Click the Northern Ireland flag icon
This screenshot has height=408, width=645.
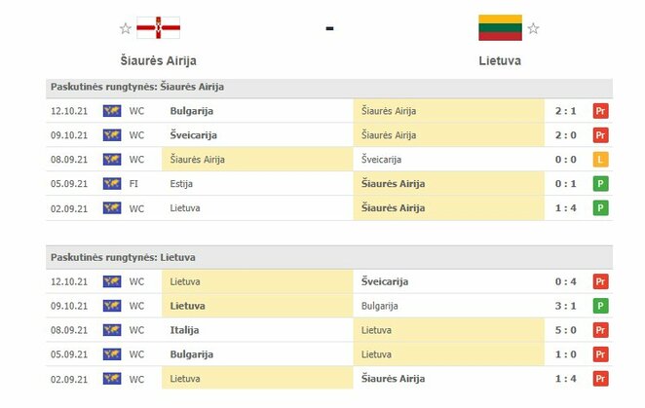pos(157,27)
